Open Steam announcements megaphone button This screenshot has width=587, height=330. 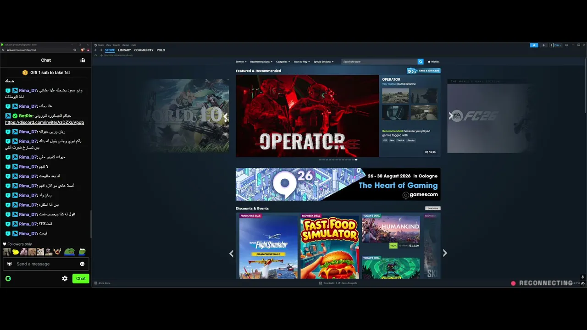[534, 45]
